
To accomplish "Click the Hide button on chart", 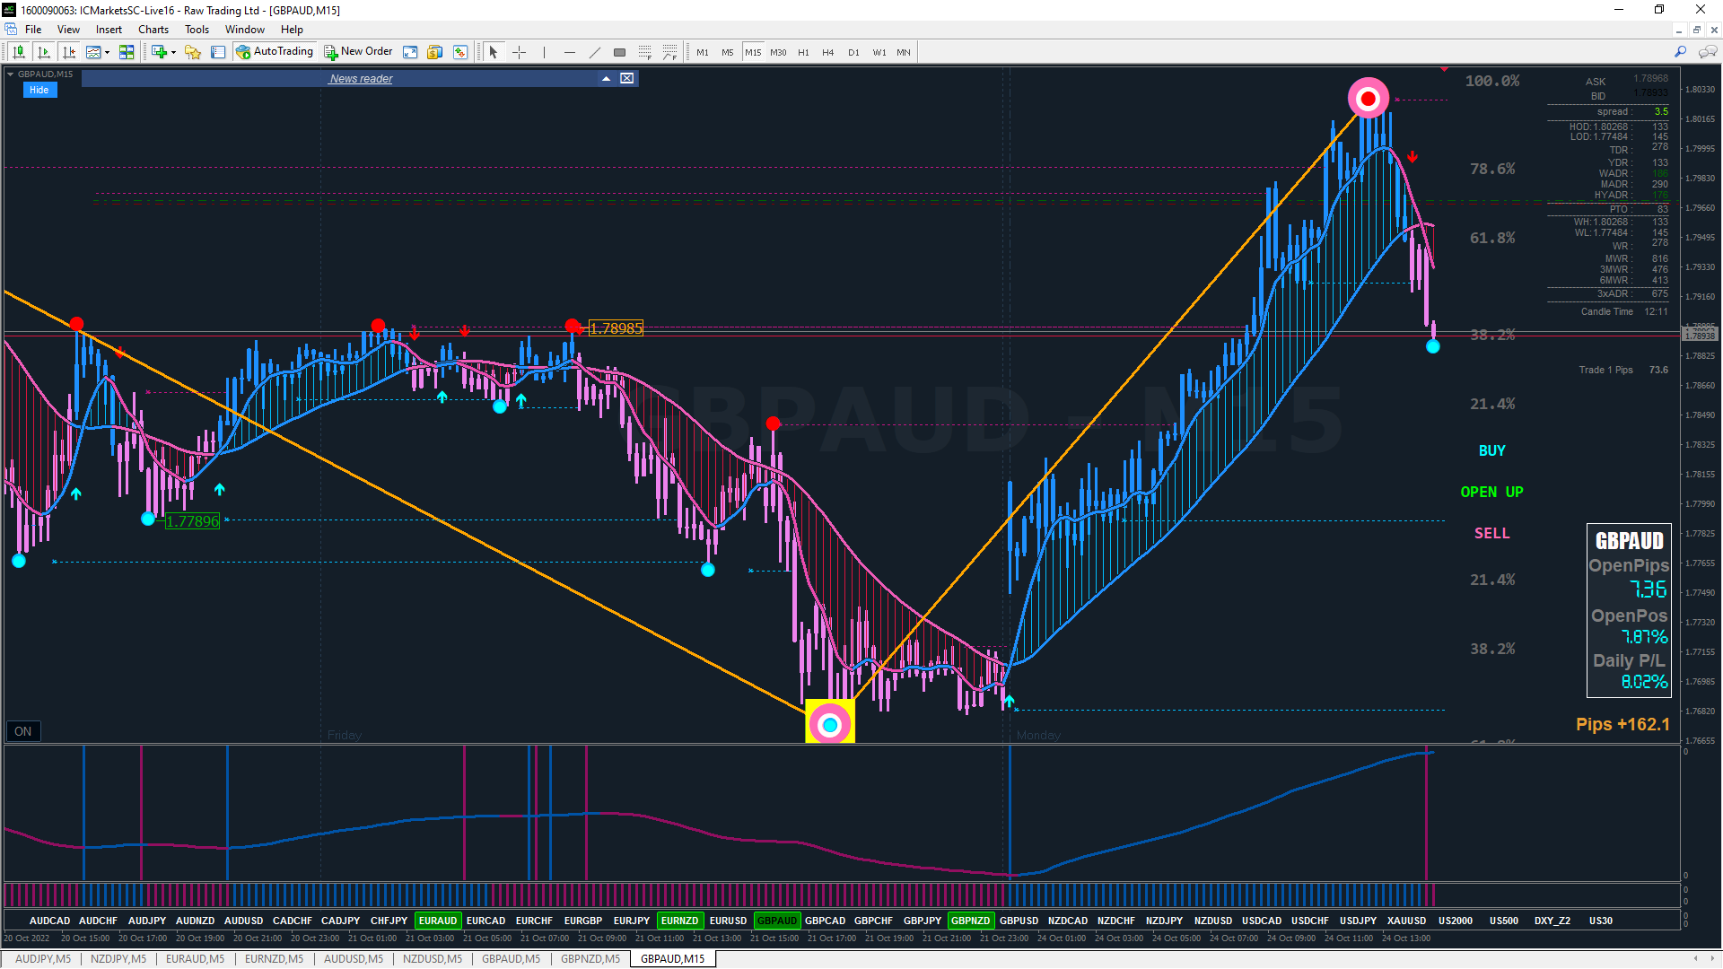I will (x=39, y=90).
